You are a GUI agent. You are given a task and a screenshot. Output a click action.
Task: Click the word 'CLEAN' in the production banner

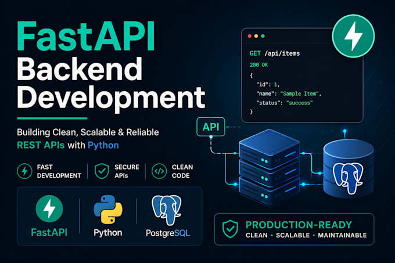coord(256,235)
